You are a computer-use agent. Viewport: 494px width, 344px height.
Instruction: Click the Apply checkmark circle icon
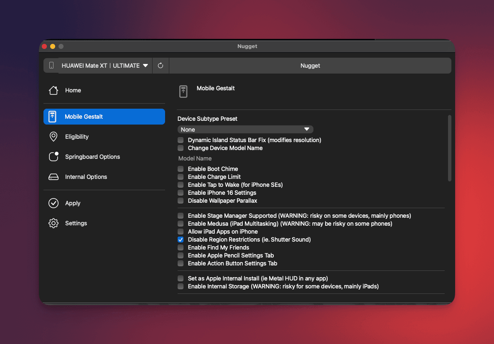[53, 203]
